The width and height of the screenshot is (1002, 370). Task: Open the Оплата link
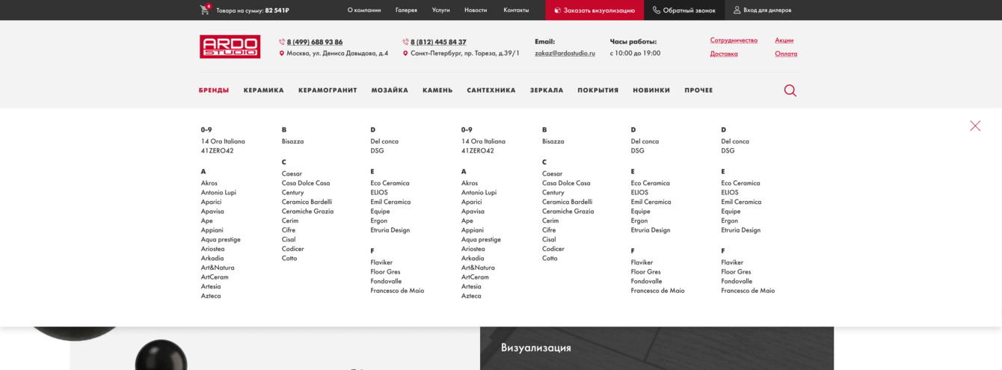click(786, 54)
